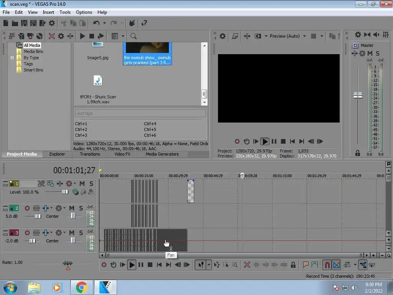Switch to the Explorer tab
393x295 pixels.
pos(57,154)
